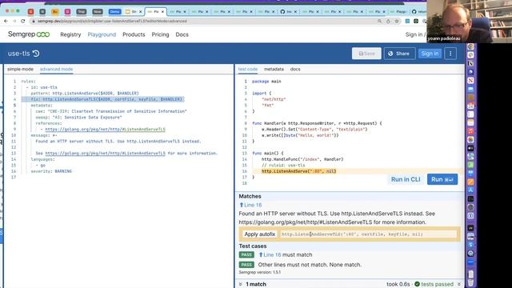This screenshot has height=288, width=512.
Task: Click the Save button
Action: coord(366,54)
